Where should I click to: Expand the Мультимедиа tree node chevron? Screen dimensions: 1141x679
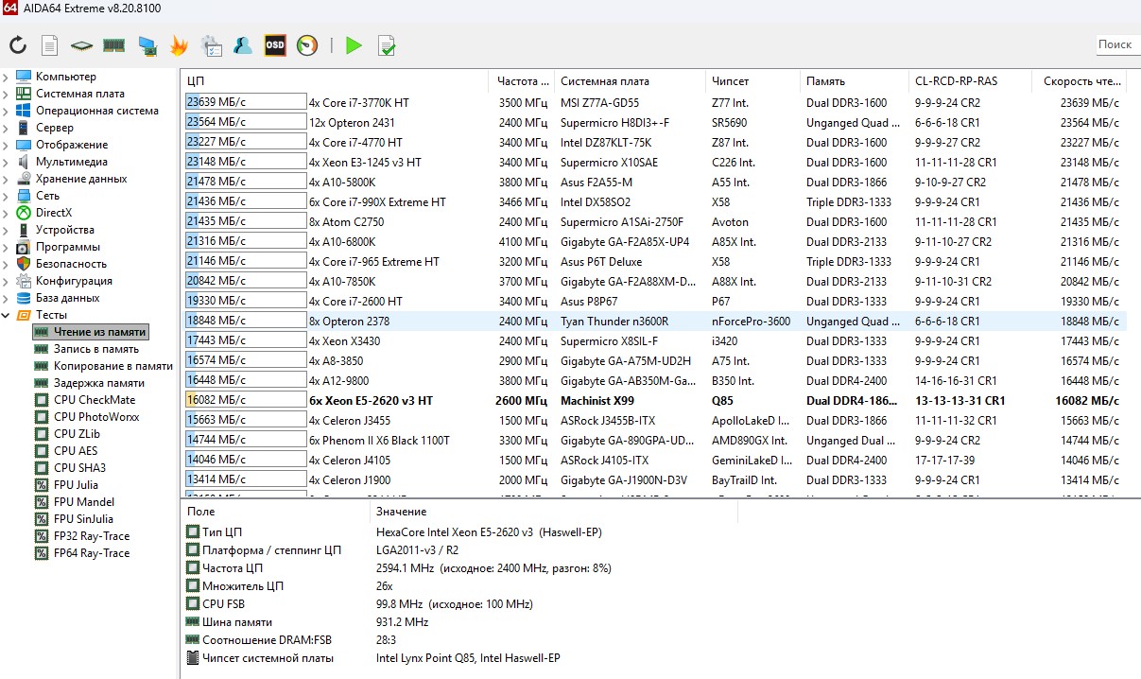point(7,162)
